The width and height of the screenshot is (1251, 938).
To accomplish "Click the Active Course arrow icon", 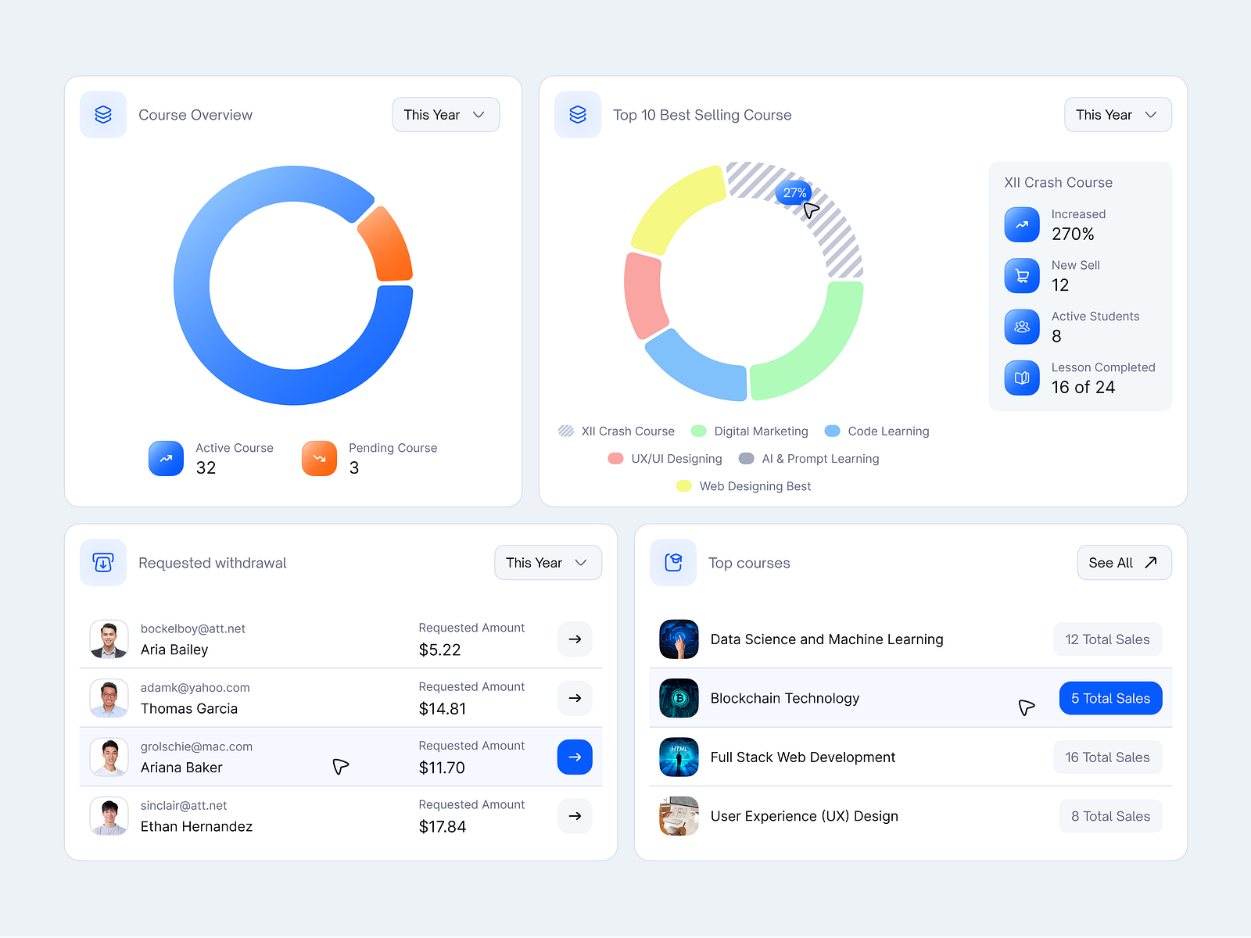I will click(x=166, y=459).
